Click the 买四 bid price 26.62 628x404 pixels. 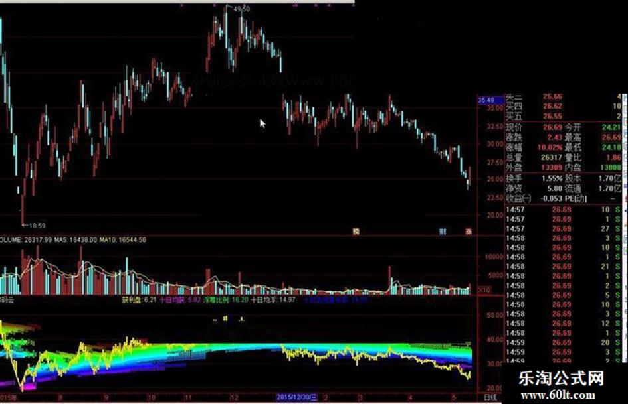(552, 106)
